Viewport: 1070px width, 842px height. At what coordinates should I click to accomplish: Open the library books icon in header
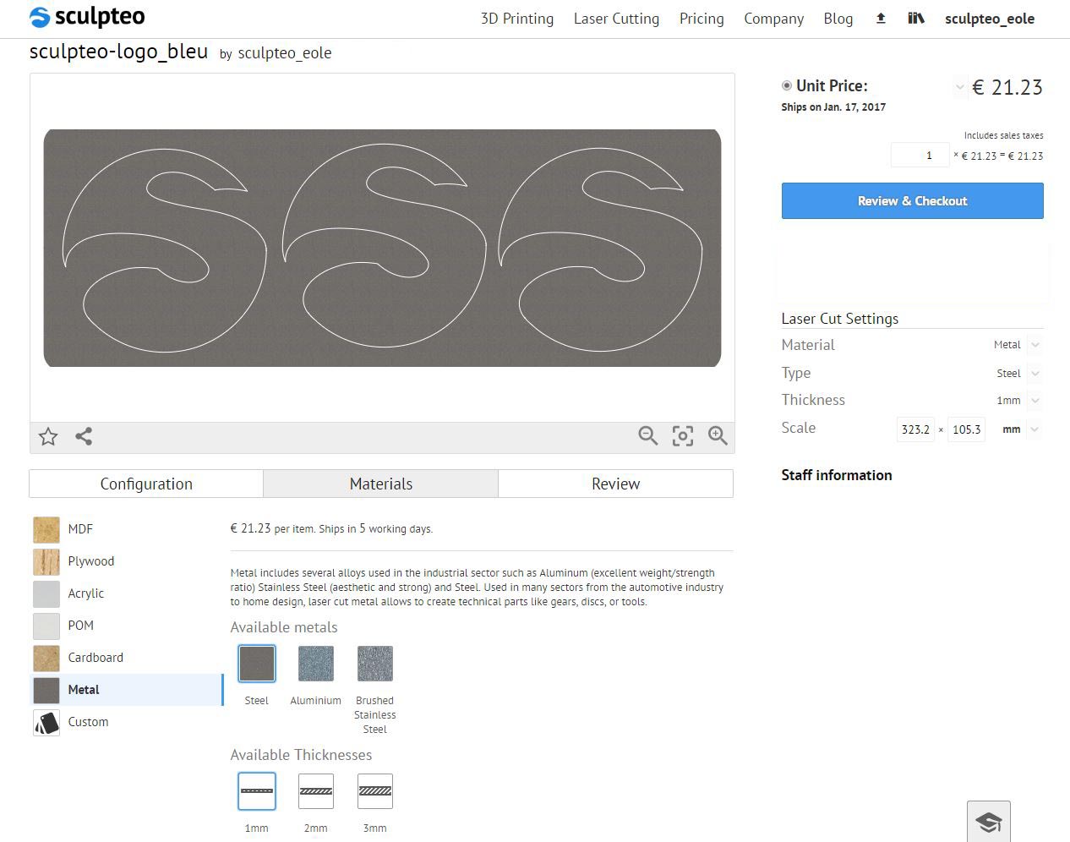pyautogui.click(x=915, y=19)
